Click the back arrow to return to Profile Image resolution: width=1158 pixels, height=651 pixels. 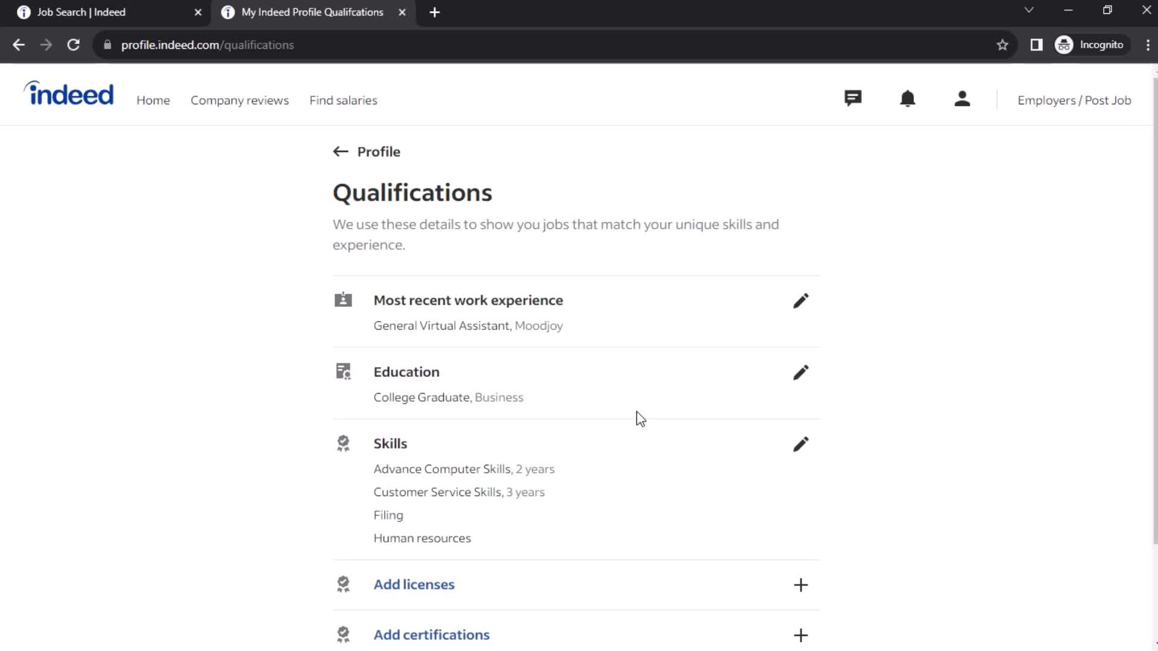(340, 151)
